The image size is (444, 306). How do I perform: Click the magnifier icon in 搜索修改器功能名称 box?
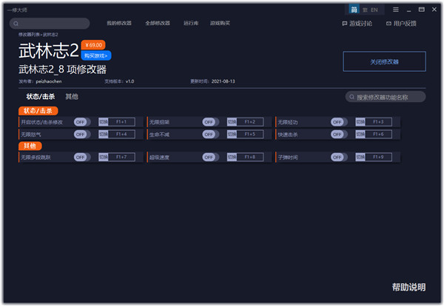(x=351, y=97)
